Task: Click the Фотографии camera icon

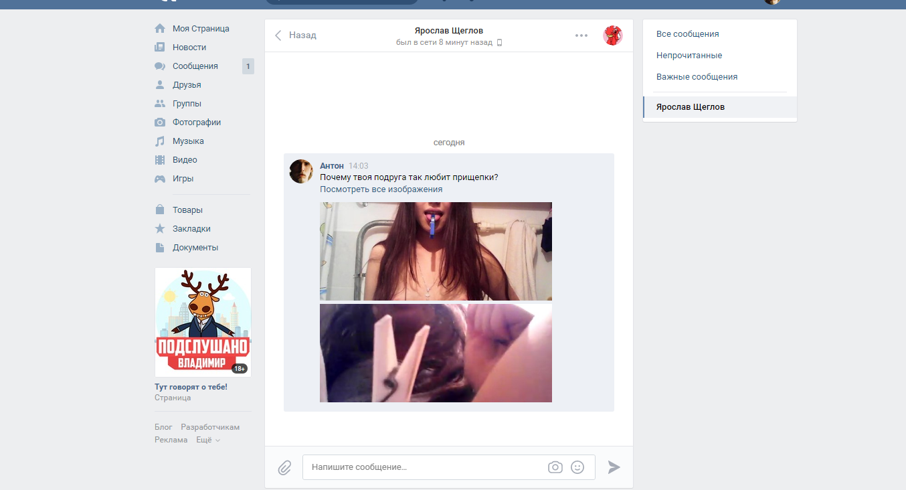Action: click(160, 122)
